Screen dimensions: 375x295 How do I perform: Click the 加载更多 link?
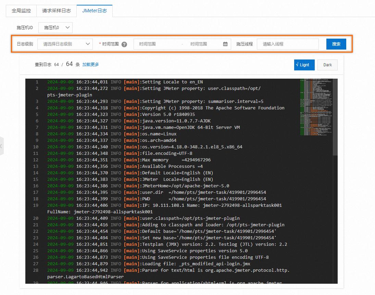coord(90,65)
